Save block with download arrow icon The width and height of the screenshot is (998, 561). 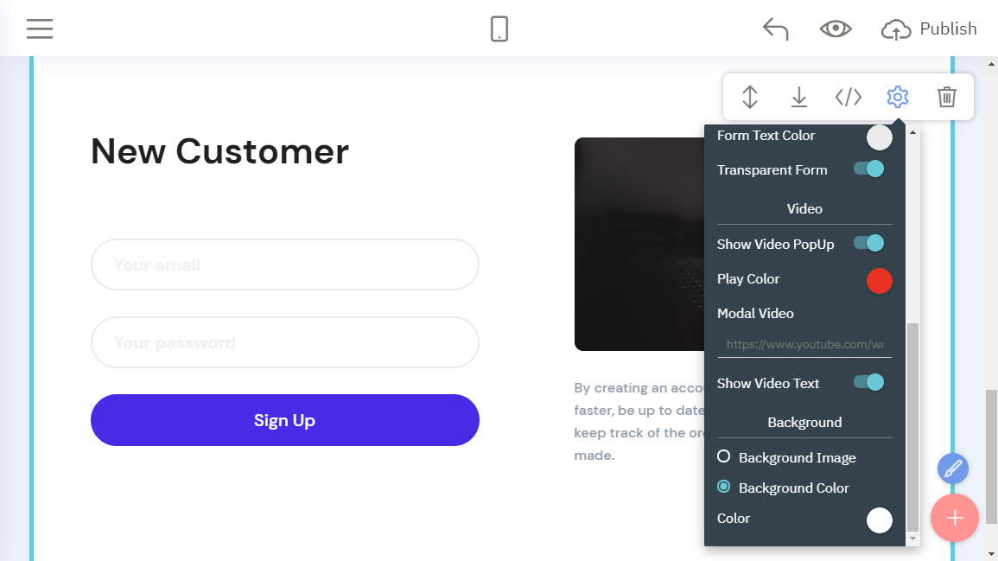click(x=799, y=97)
